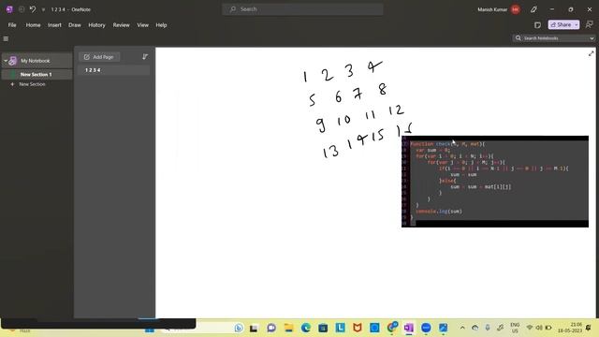Image resolution: width=599 pixels, height=337 pixels.
Task: Select New Section 1
Action: point(37,75)
